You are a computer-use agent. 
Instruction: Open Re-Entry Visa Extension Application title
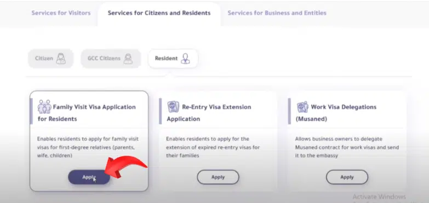tap(209, 113)
